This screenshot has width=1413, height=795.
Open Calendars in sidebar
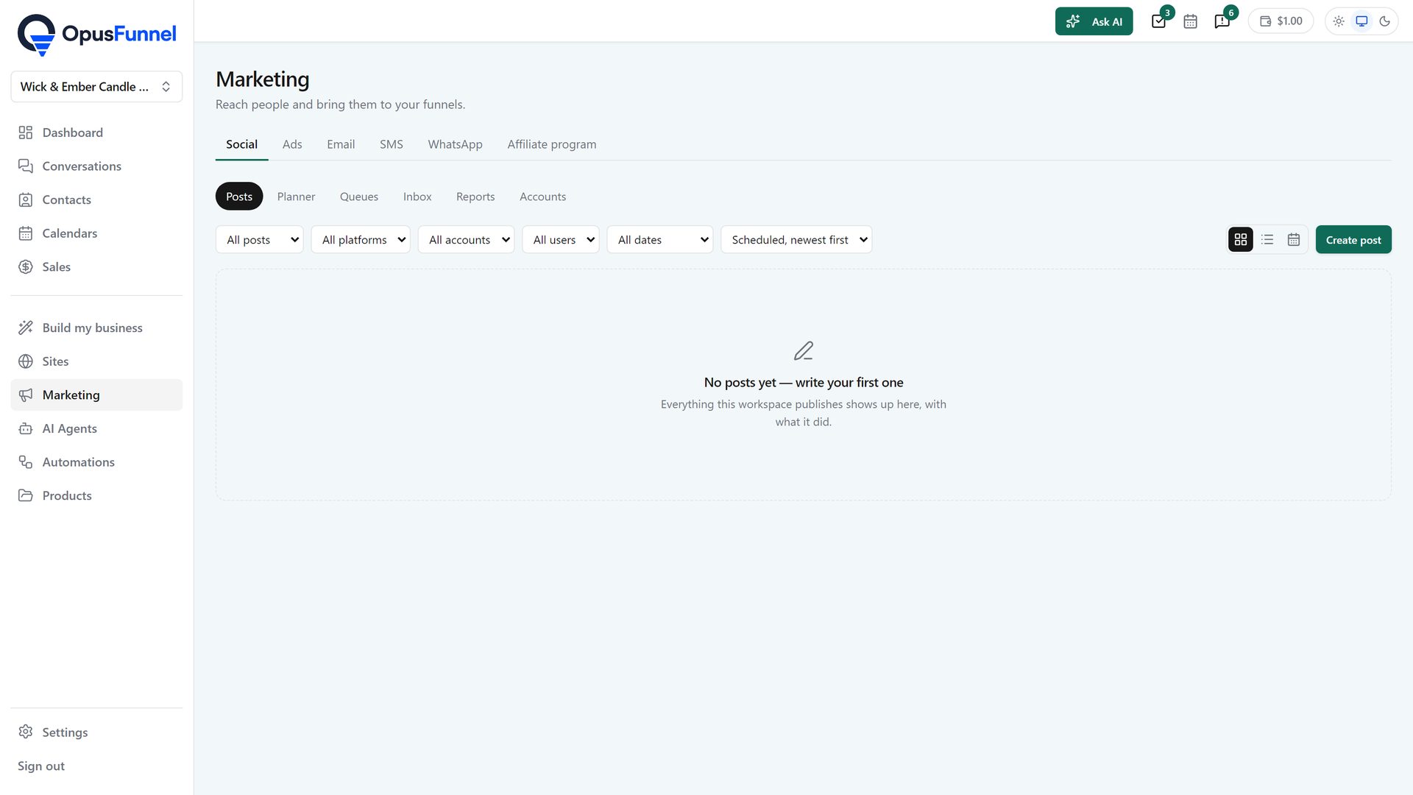click(x=96, y=233)
